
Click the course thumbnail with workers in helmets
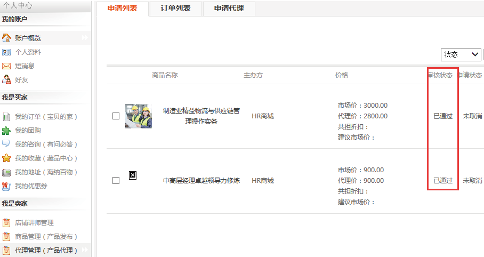pyautogui.click(x=139, y=116)
